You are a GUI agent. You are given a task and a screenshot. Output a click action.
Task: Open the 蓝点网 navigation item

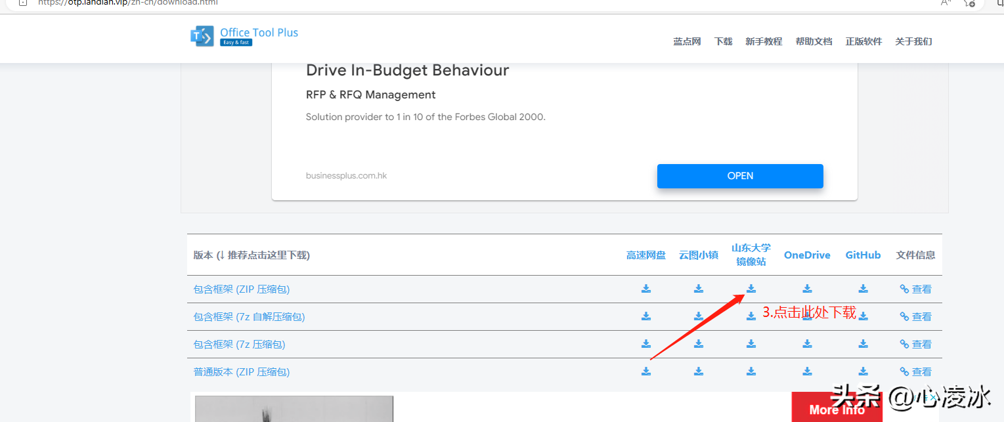pos(687,41)
